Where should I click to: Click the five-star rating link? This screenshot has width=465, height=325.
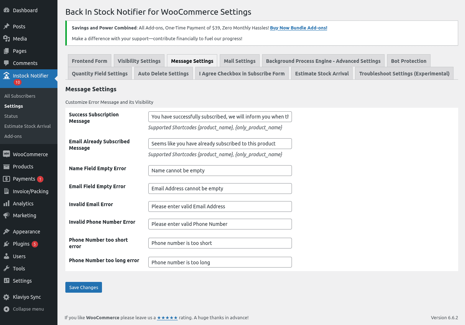[x=167, y=318]
